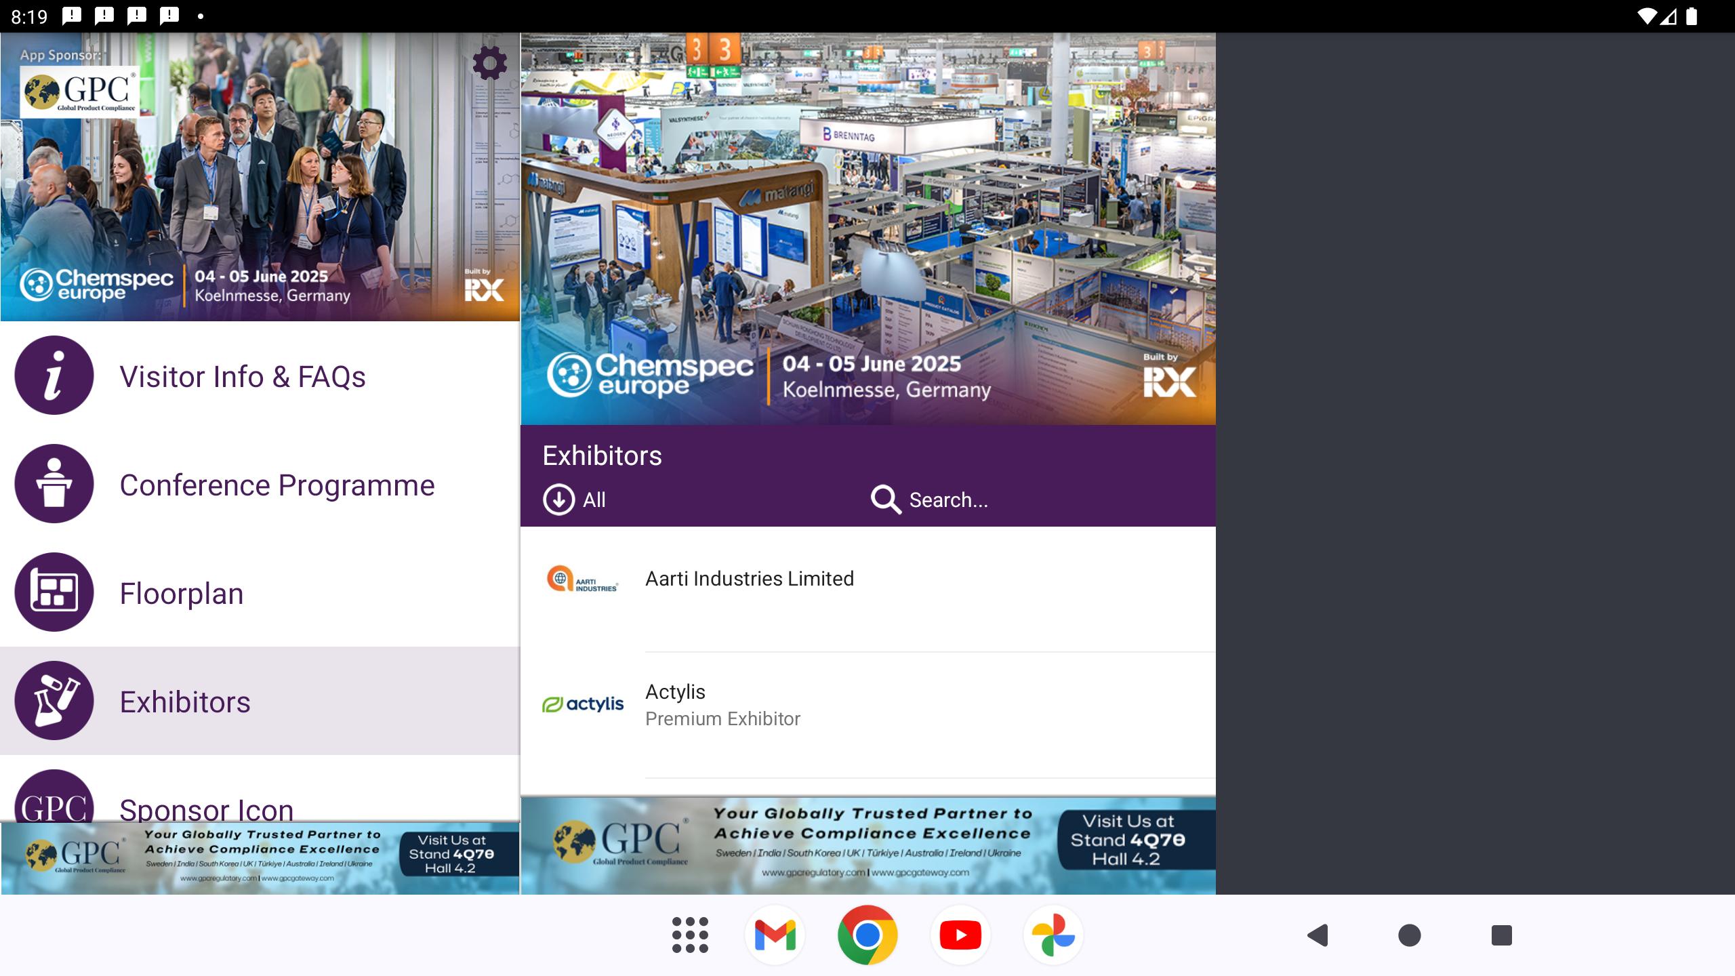Open Conference Programme menu entry
This screenshot has height=976, width=1735.
coord(260,484)
